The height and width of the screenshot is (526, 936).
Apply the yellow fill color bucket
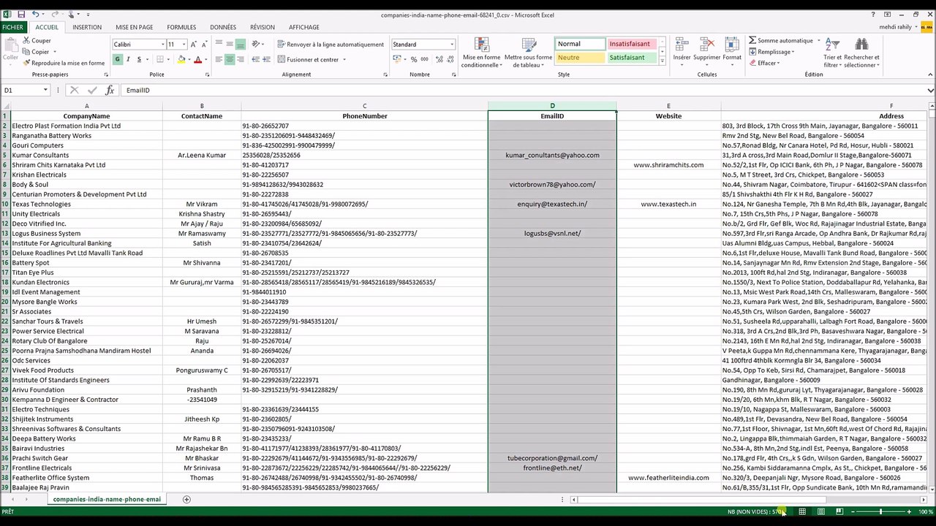[x=181, y=59]
